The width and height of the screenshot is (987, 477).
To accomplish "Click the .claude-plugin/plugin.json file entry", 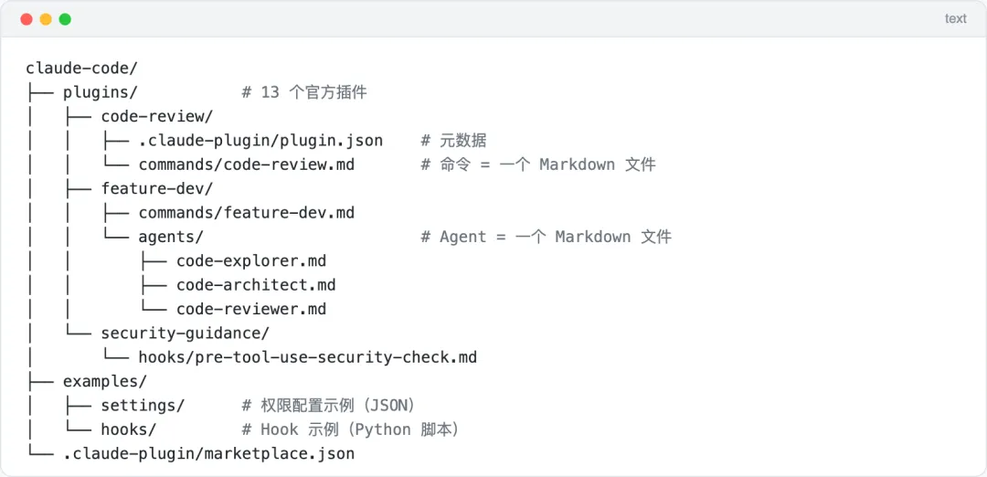I will [260, 141].
